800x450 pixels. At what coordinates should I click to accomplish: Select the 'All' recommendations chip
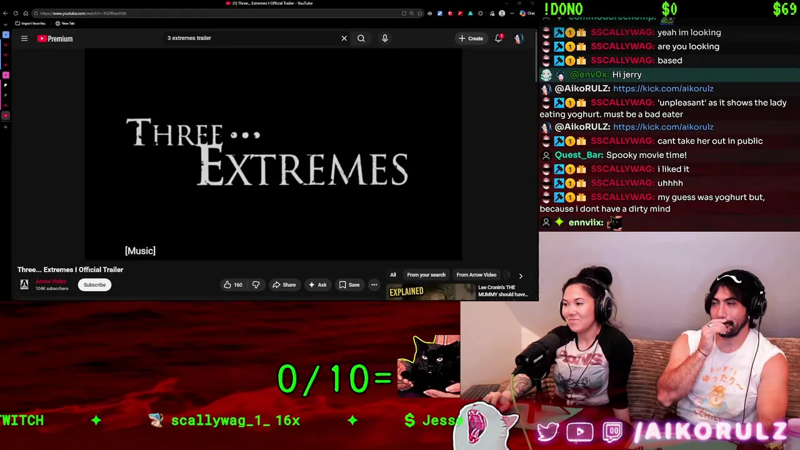pos(393,275)
